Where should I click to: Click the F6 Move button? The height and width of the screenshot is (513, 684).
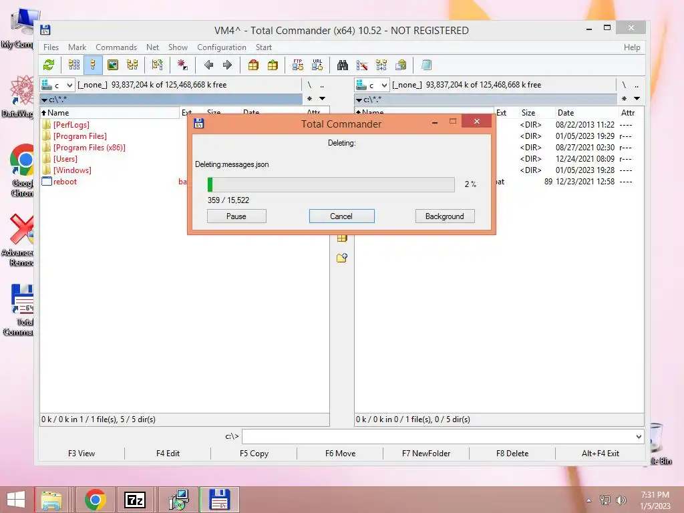pyautogui.click(x=340, y=454)
